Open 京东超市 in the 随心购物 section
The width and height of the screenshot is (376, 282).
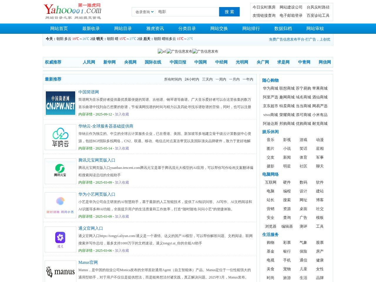(271, 106)
